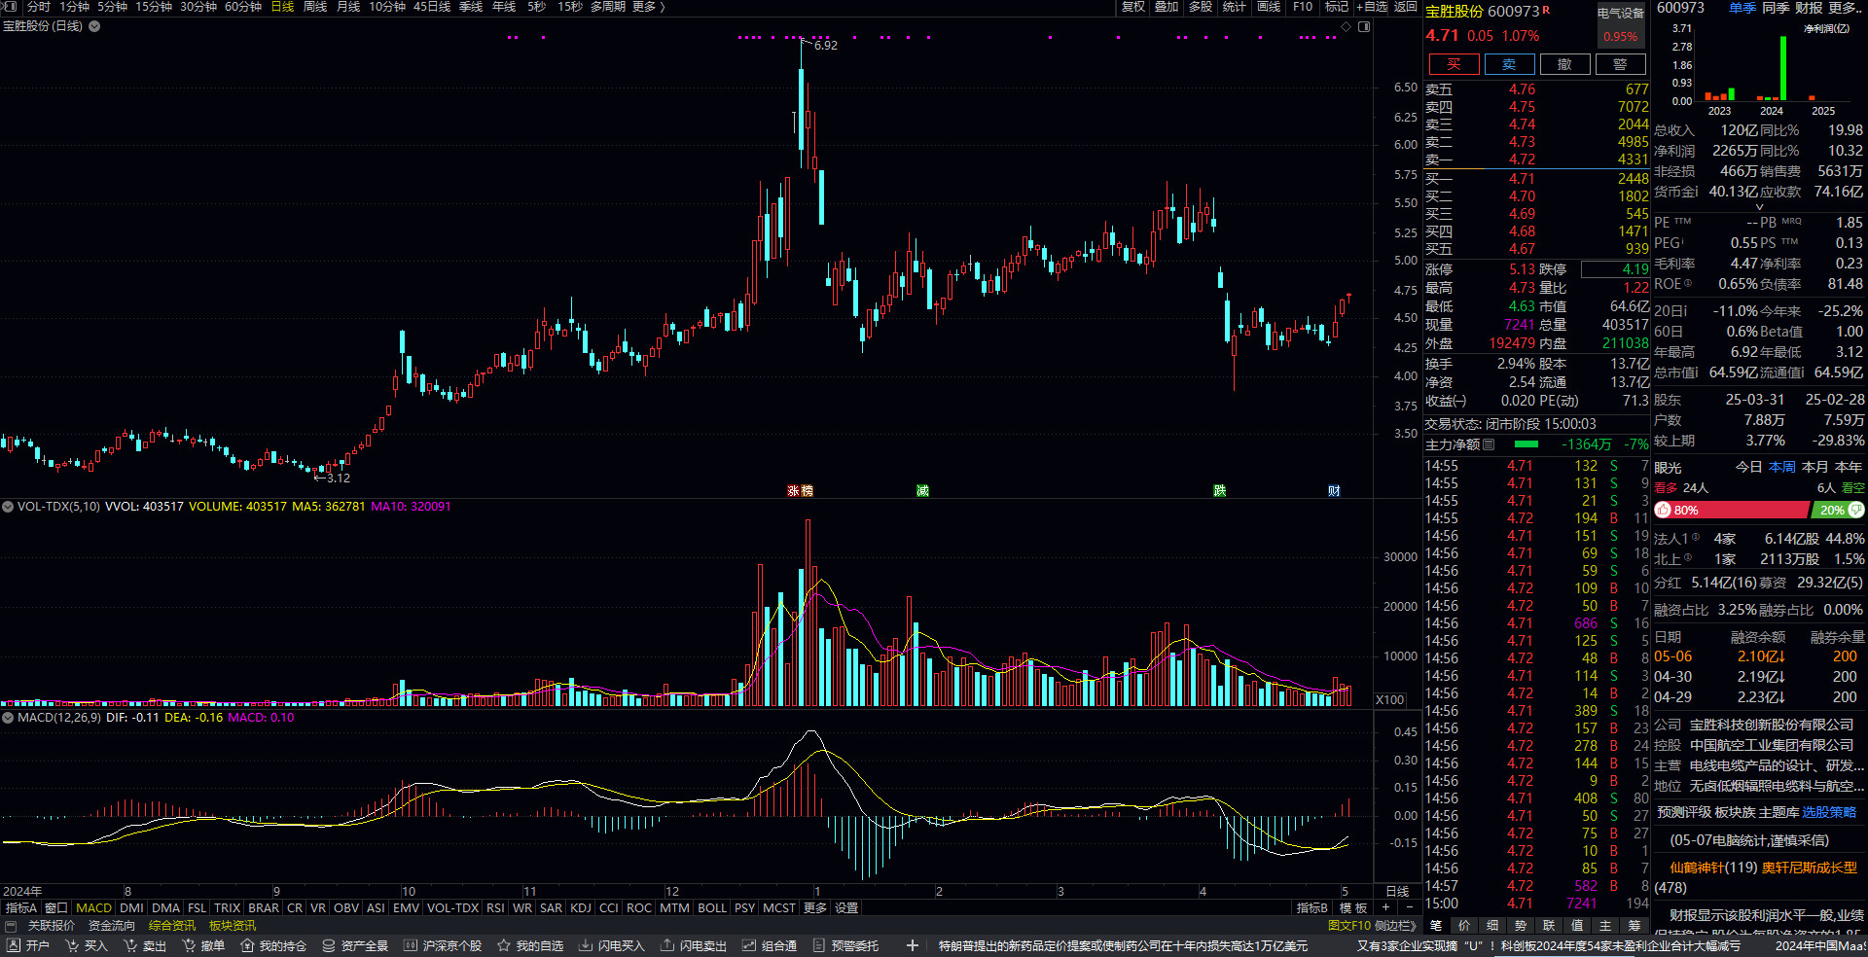Click the 闪电卖出 upload arrow icon
The image size is (1868, 957).
click(667, 945)
